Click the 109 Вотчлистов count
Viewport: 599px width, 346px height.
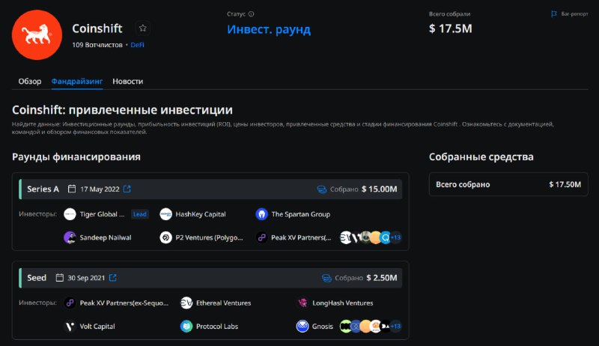tap(97, 45)
